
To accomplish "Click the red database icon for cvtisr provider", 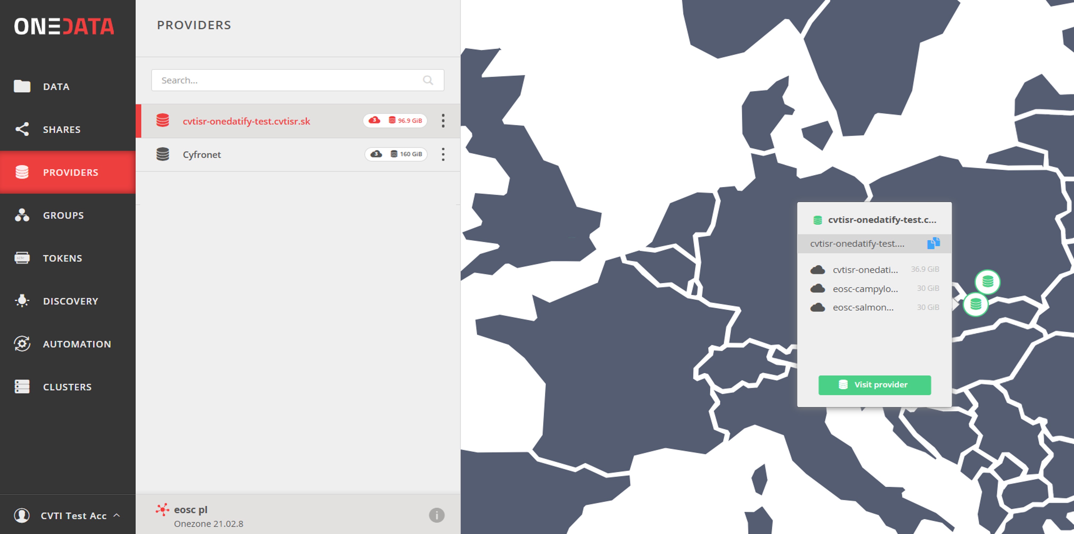I will [162, 120].
